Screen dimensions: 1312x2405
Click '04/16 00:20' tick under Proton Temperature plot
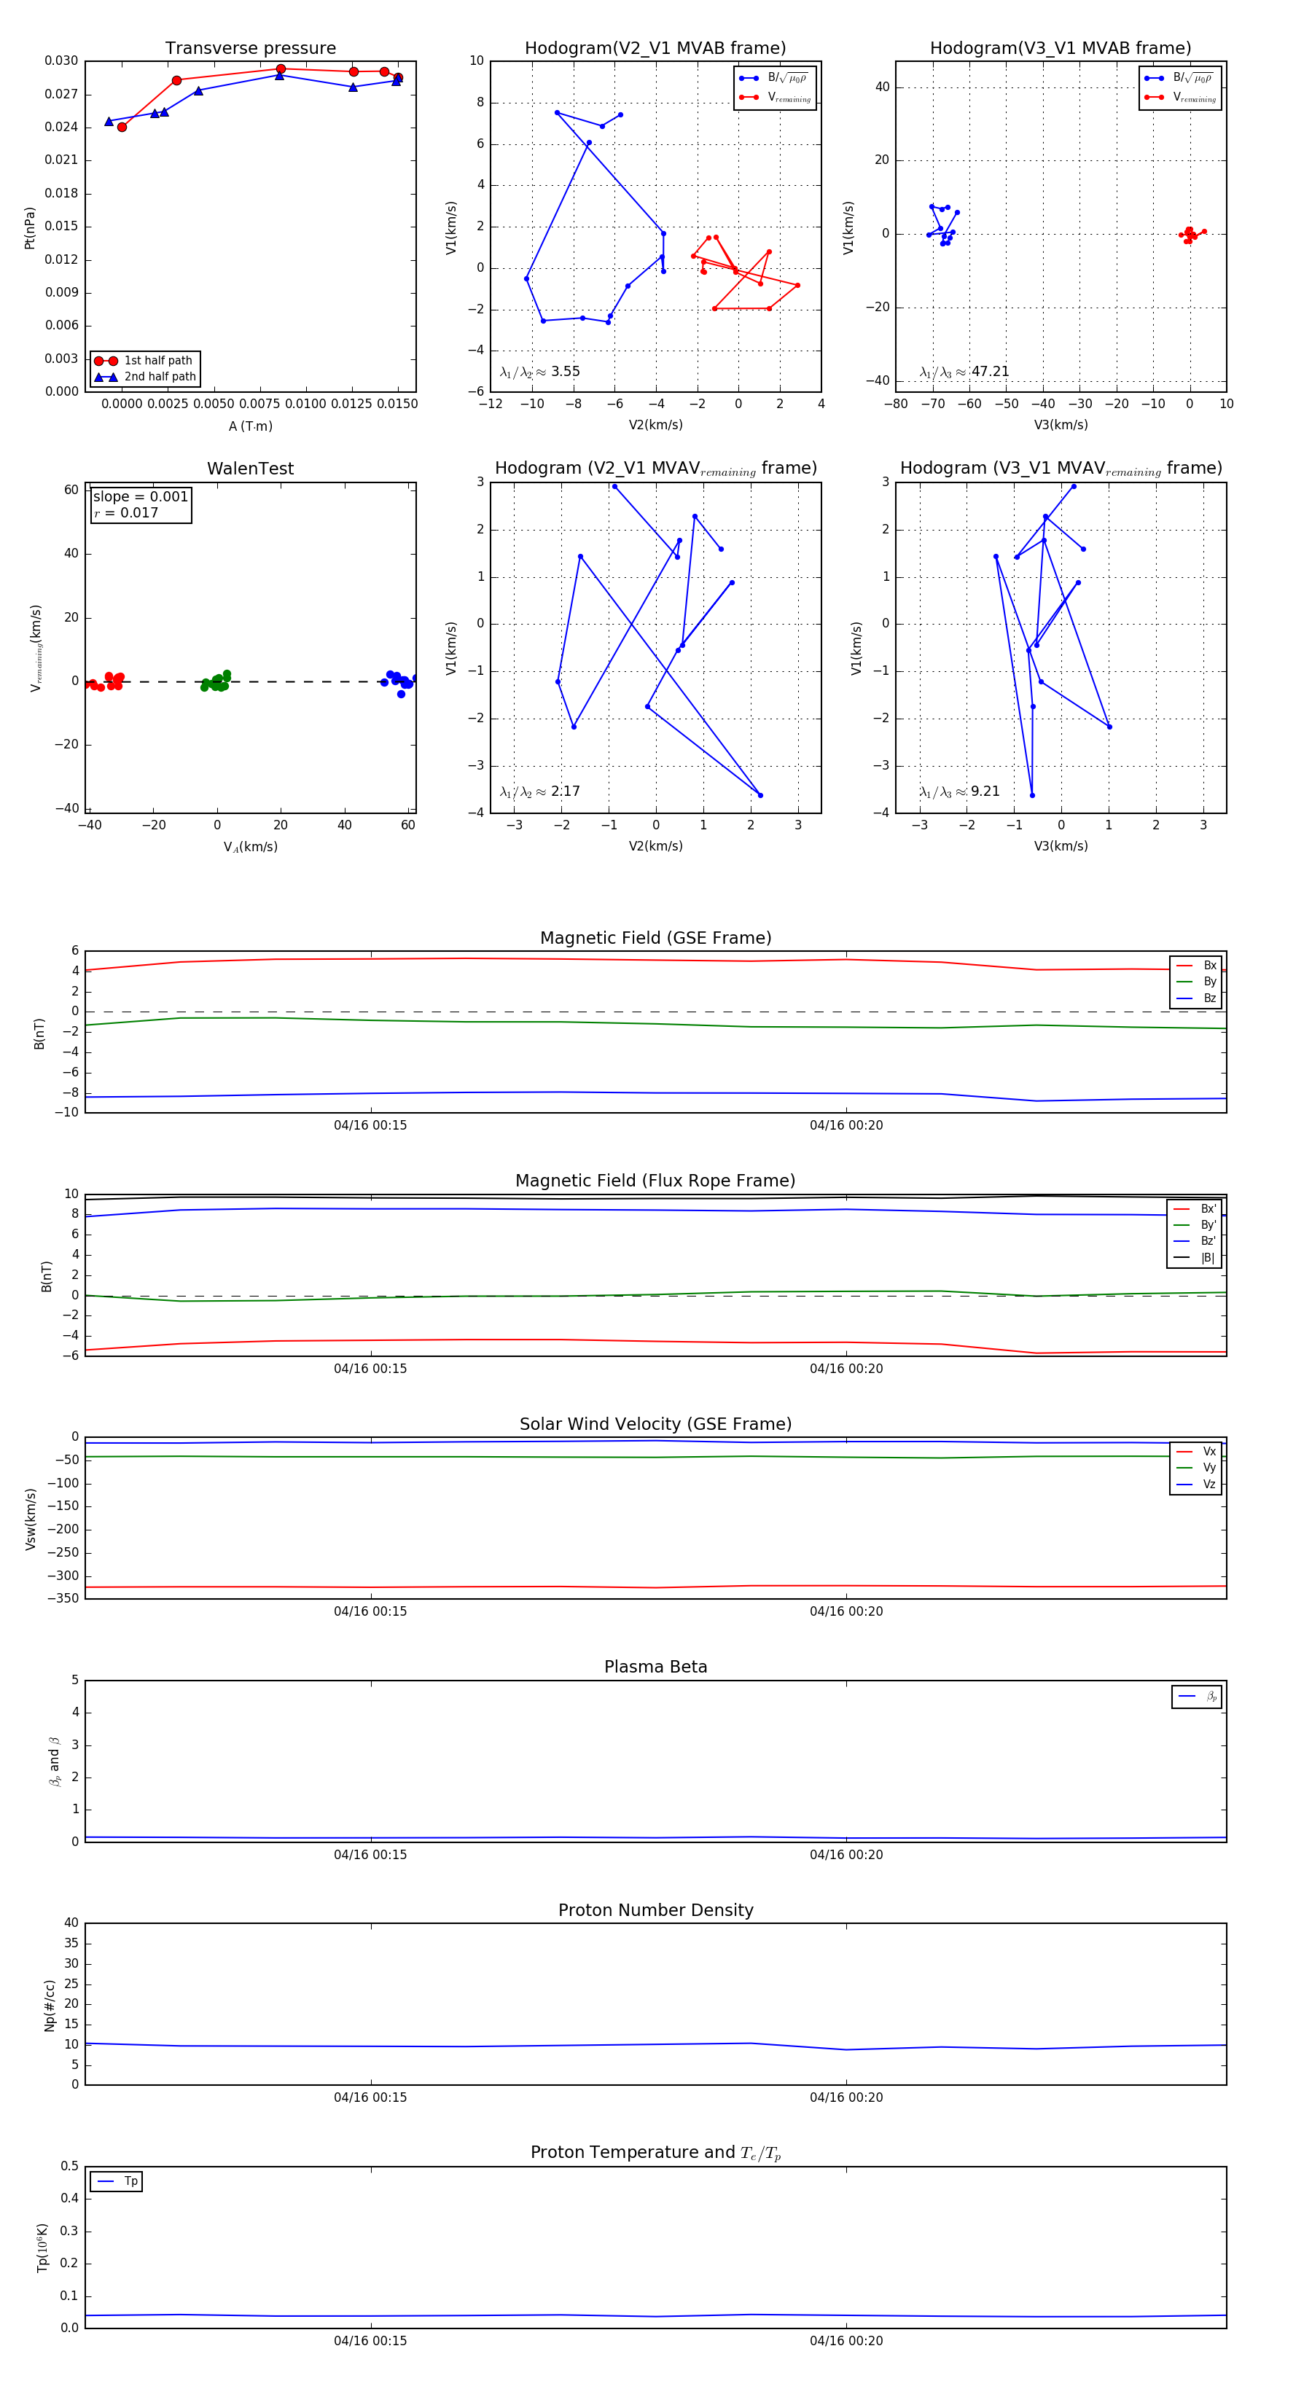pos(846,2342)
